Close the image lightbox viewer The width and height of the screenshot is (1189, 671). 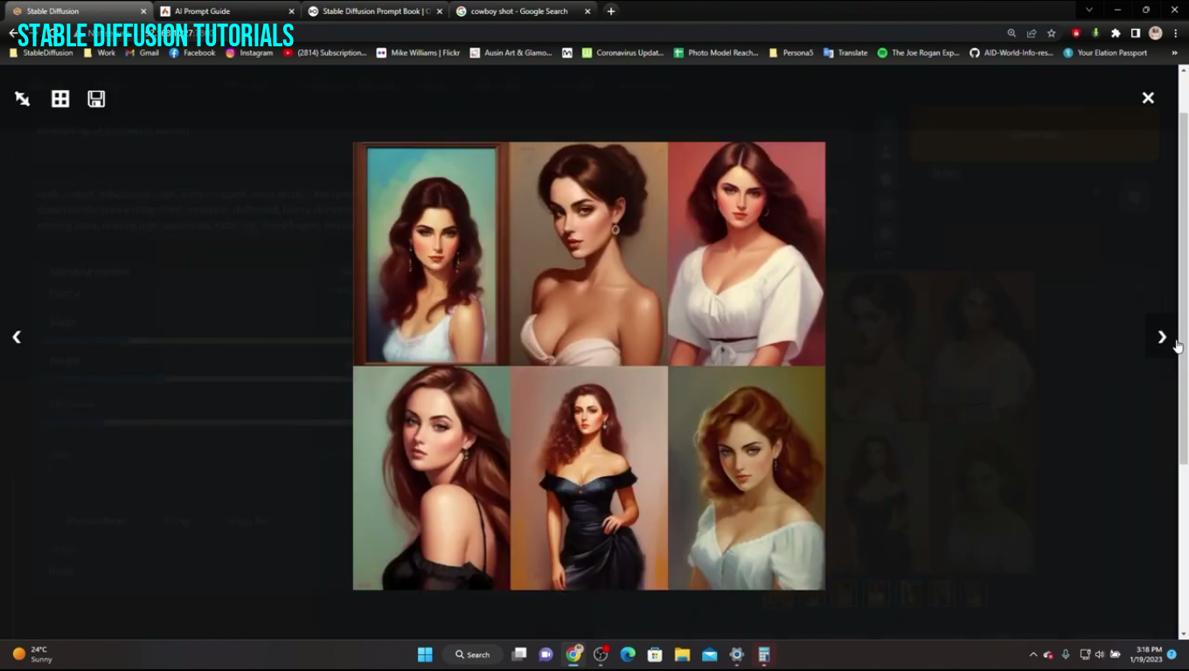coord(1148,98)
